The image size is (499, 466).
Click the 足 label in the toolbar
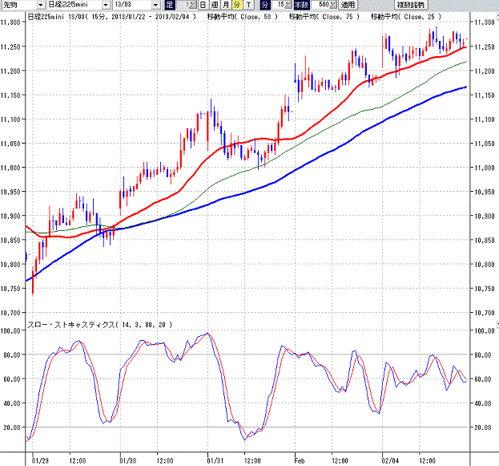(x=170, y=5)
